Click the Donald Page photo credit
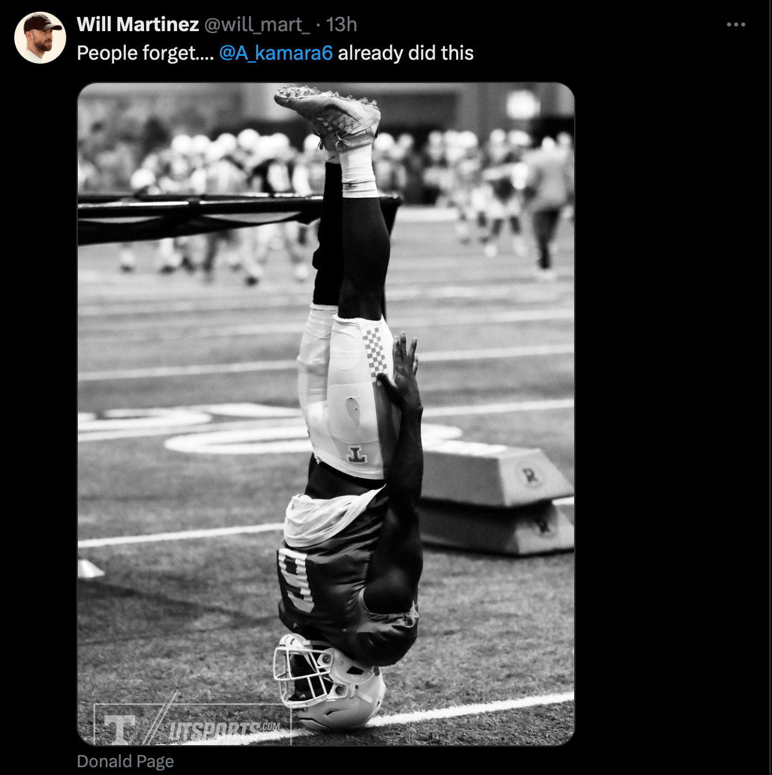Screen dimensions: 772x775 tap(125, 761)
